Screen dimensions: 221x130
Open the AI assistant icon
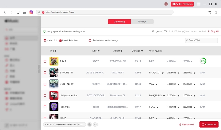point(31,12)
